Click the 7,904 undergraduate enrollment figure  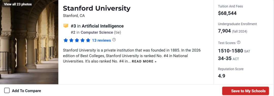coord(224,31)
